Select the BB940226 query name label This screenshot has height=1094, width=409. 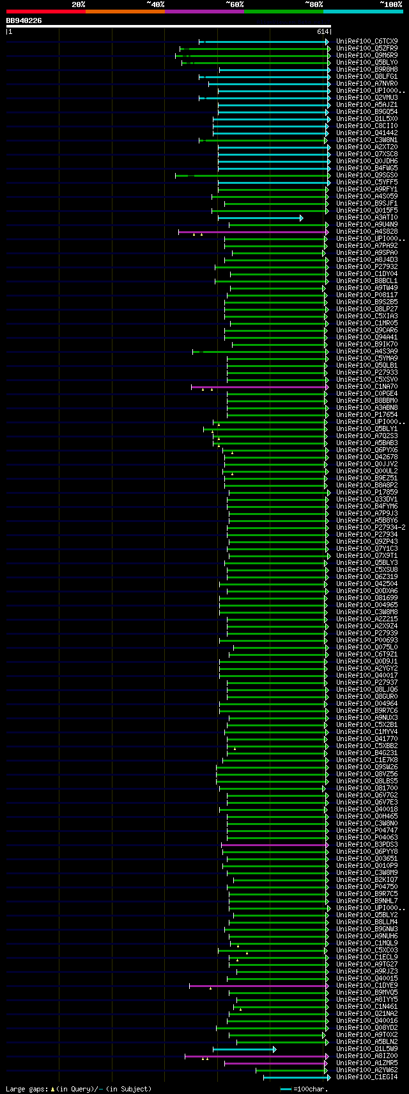[24, 20]
